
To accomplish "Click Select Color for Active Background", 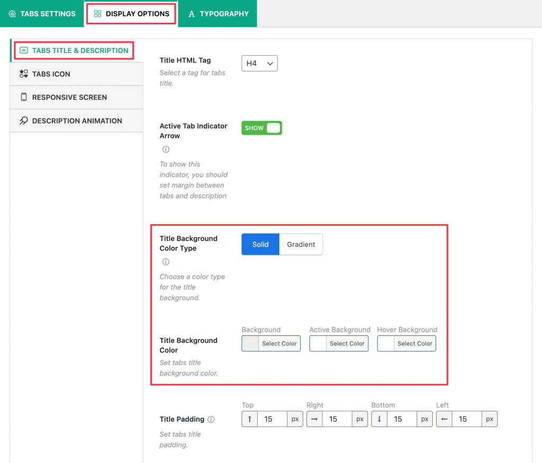I will [x=347, y=344].
